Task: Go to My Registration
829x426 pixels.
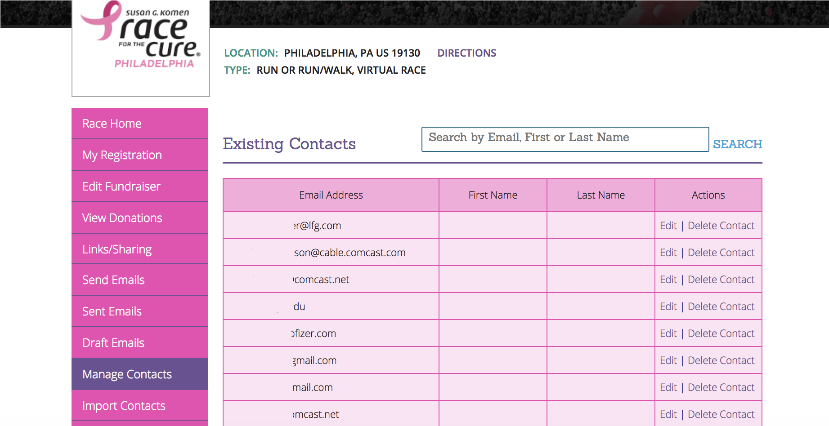Action: tap(122, 155)
